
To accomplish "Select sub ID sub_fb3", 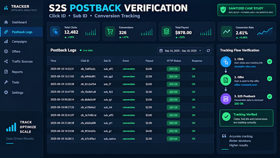I will pyautogui.click(x=108, y=92).
